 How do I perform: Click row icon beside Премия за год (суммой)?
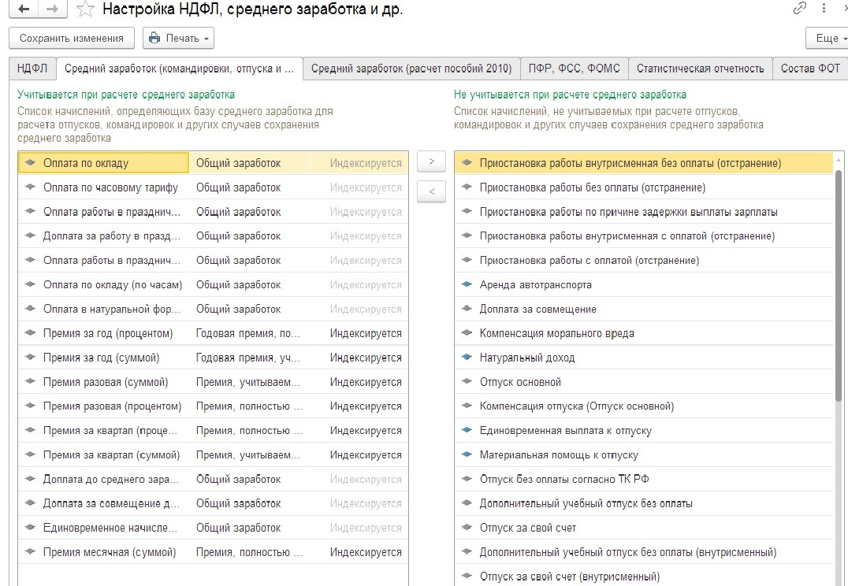30,358
